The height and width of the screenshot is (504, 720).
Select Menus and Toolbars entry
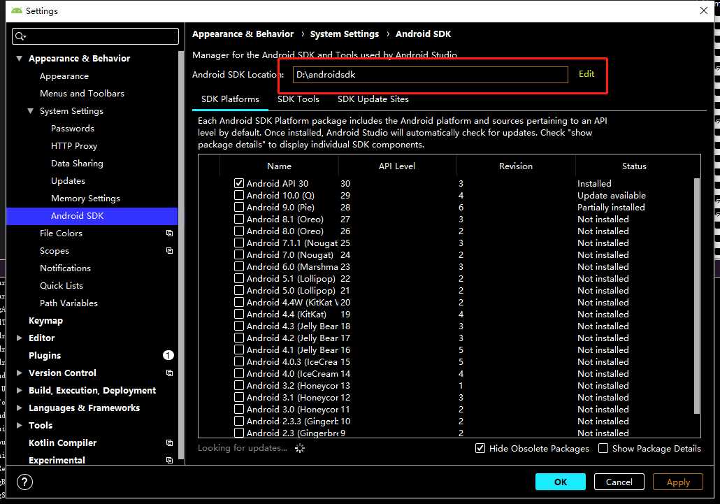tap(82, 93)
